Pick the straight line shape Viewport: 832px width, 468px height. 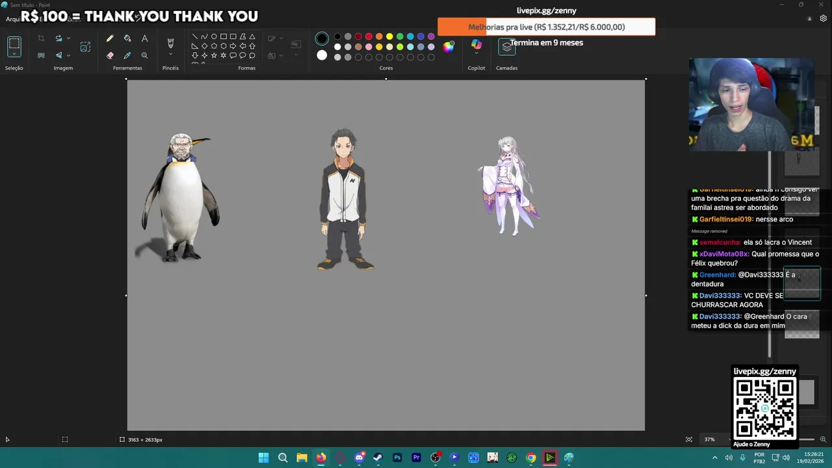pyautogui.click(x=194, y=36)
